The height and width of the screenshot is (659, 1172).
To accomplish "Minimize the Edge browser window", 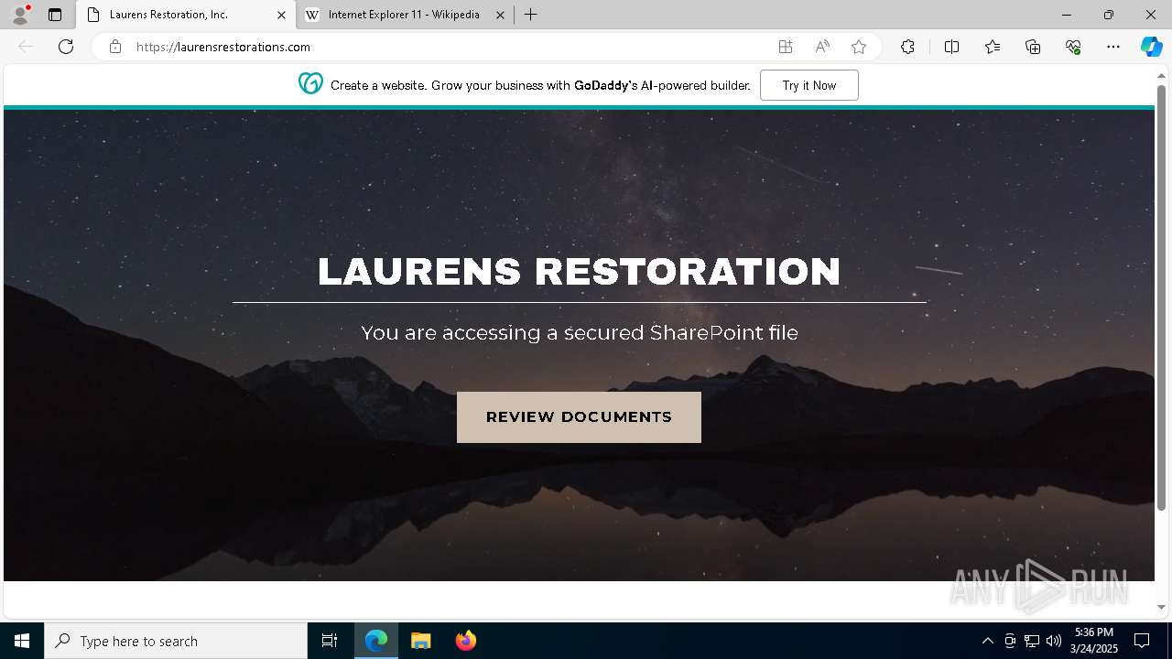I will pyautogui.click(x=1067, y=15).
